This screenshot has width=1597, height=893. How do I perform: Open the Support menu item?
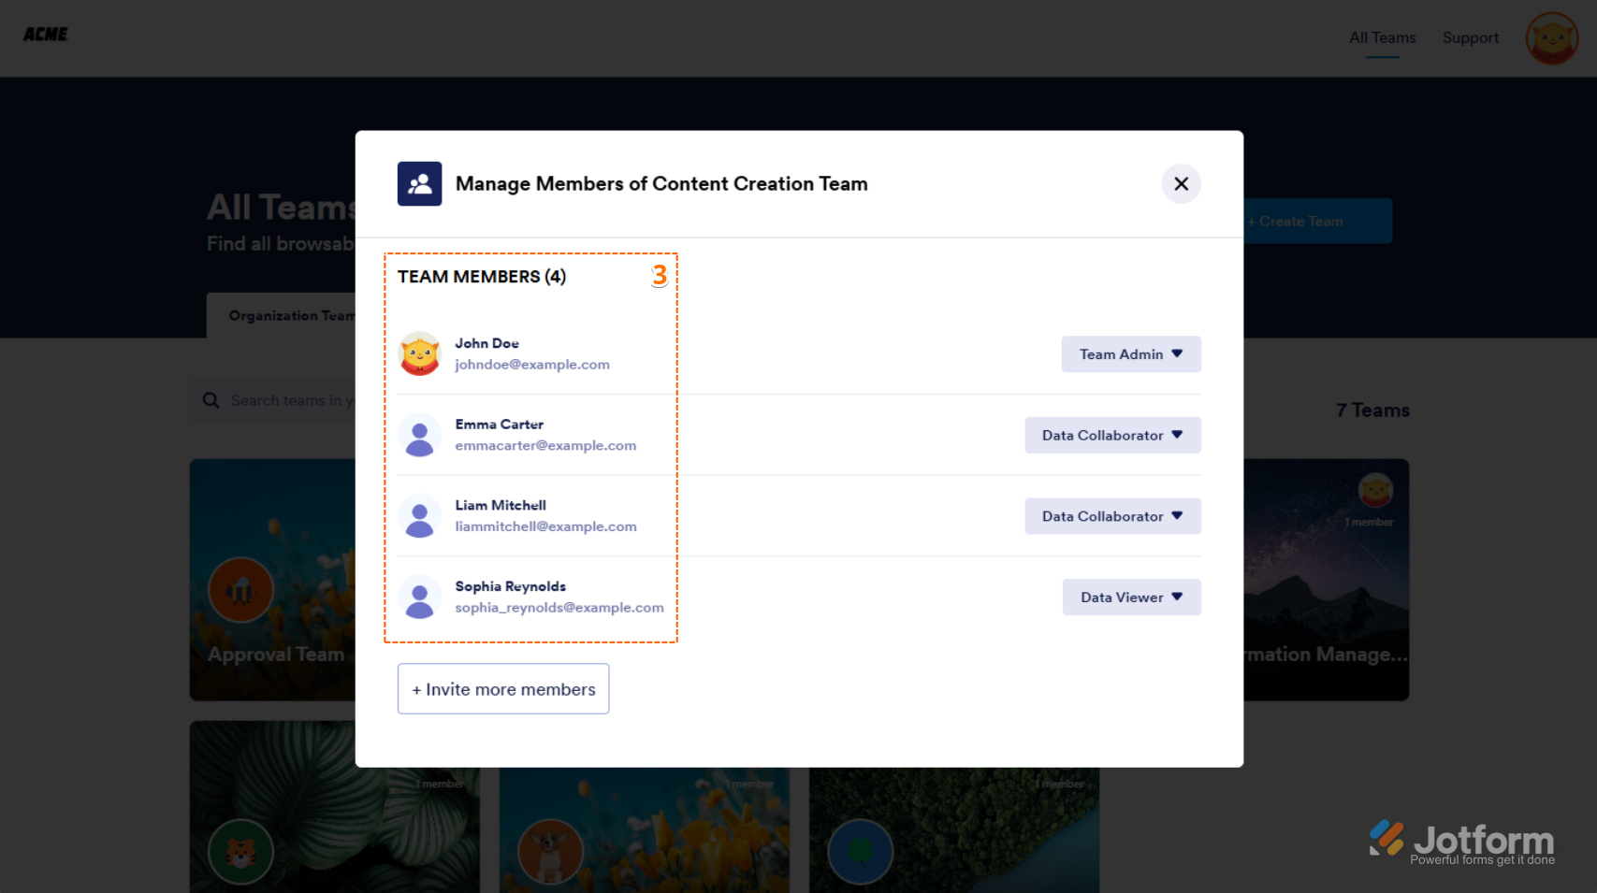coord(1470,38)
